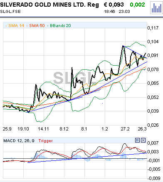The image size is (163, 182).
Task: Click the 19.10 date axis label
Action: [x=23, y=129]
